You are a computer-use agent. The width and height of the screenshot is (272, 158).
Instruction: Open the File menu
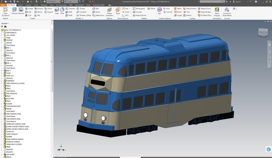tap(3, 5)
